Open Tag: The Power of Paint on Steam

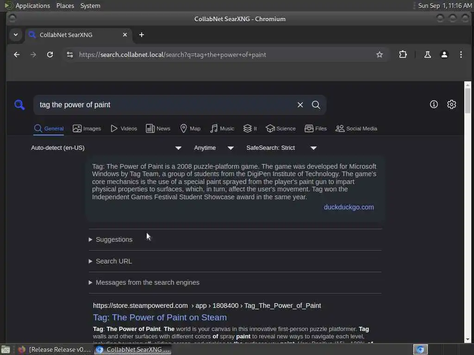(x=160, y=317)
